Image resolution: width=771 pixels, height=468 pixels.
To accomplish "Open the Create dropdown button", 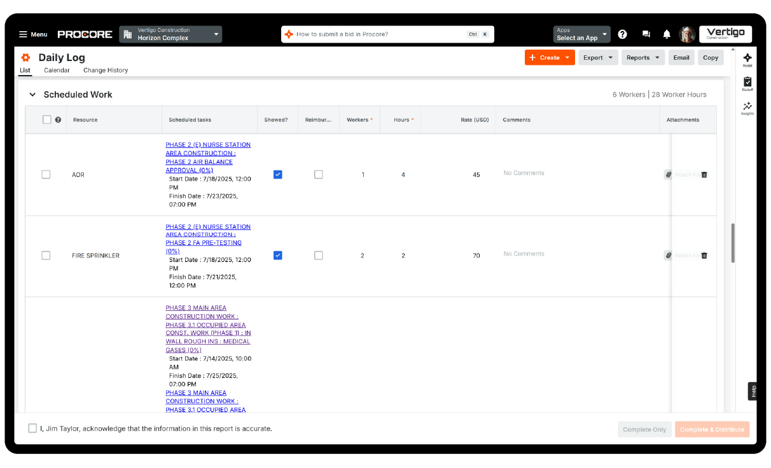I will (550, 57).
